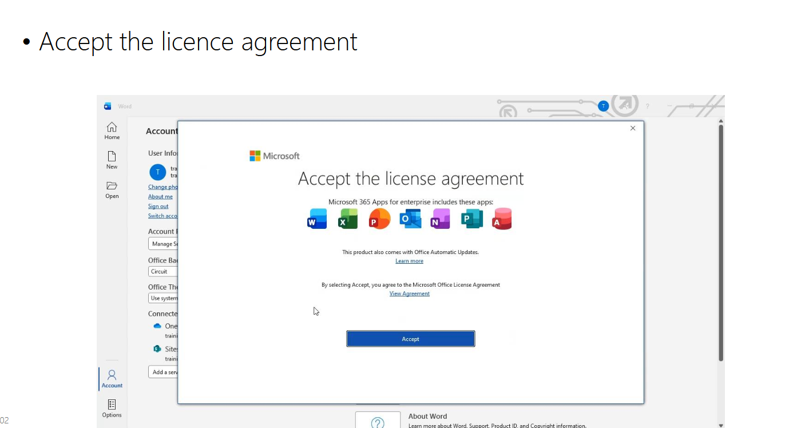Image resolution: width=797 pixels, height=428 pixels.
Task: Click the people icon next to title bar avatar
Action: [x=625, y=106]
